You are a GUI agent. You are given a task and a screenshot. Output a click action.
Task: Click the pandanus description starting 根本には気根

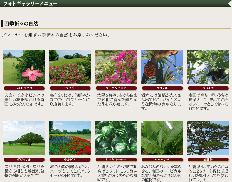pyautogui.click(x=161, y=102)
